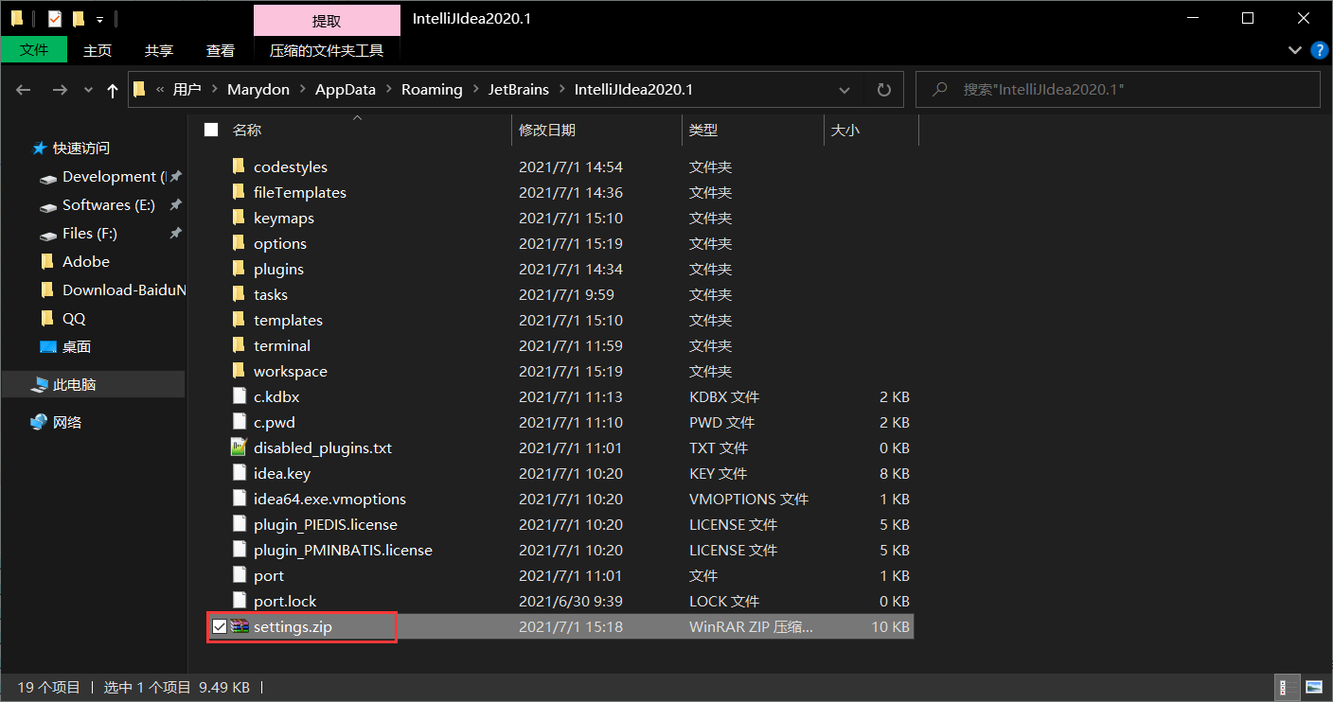
Task: Click the fileTemplates folder icon
Action: (239, 192)
